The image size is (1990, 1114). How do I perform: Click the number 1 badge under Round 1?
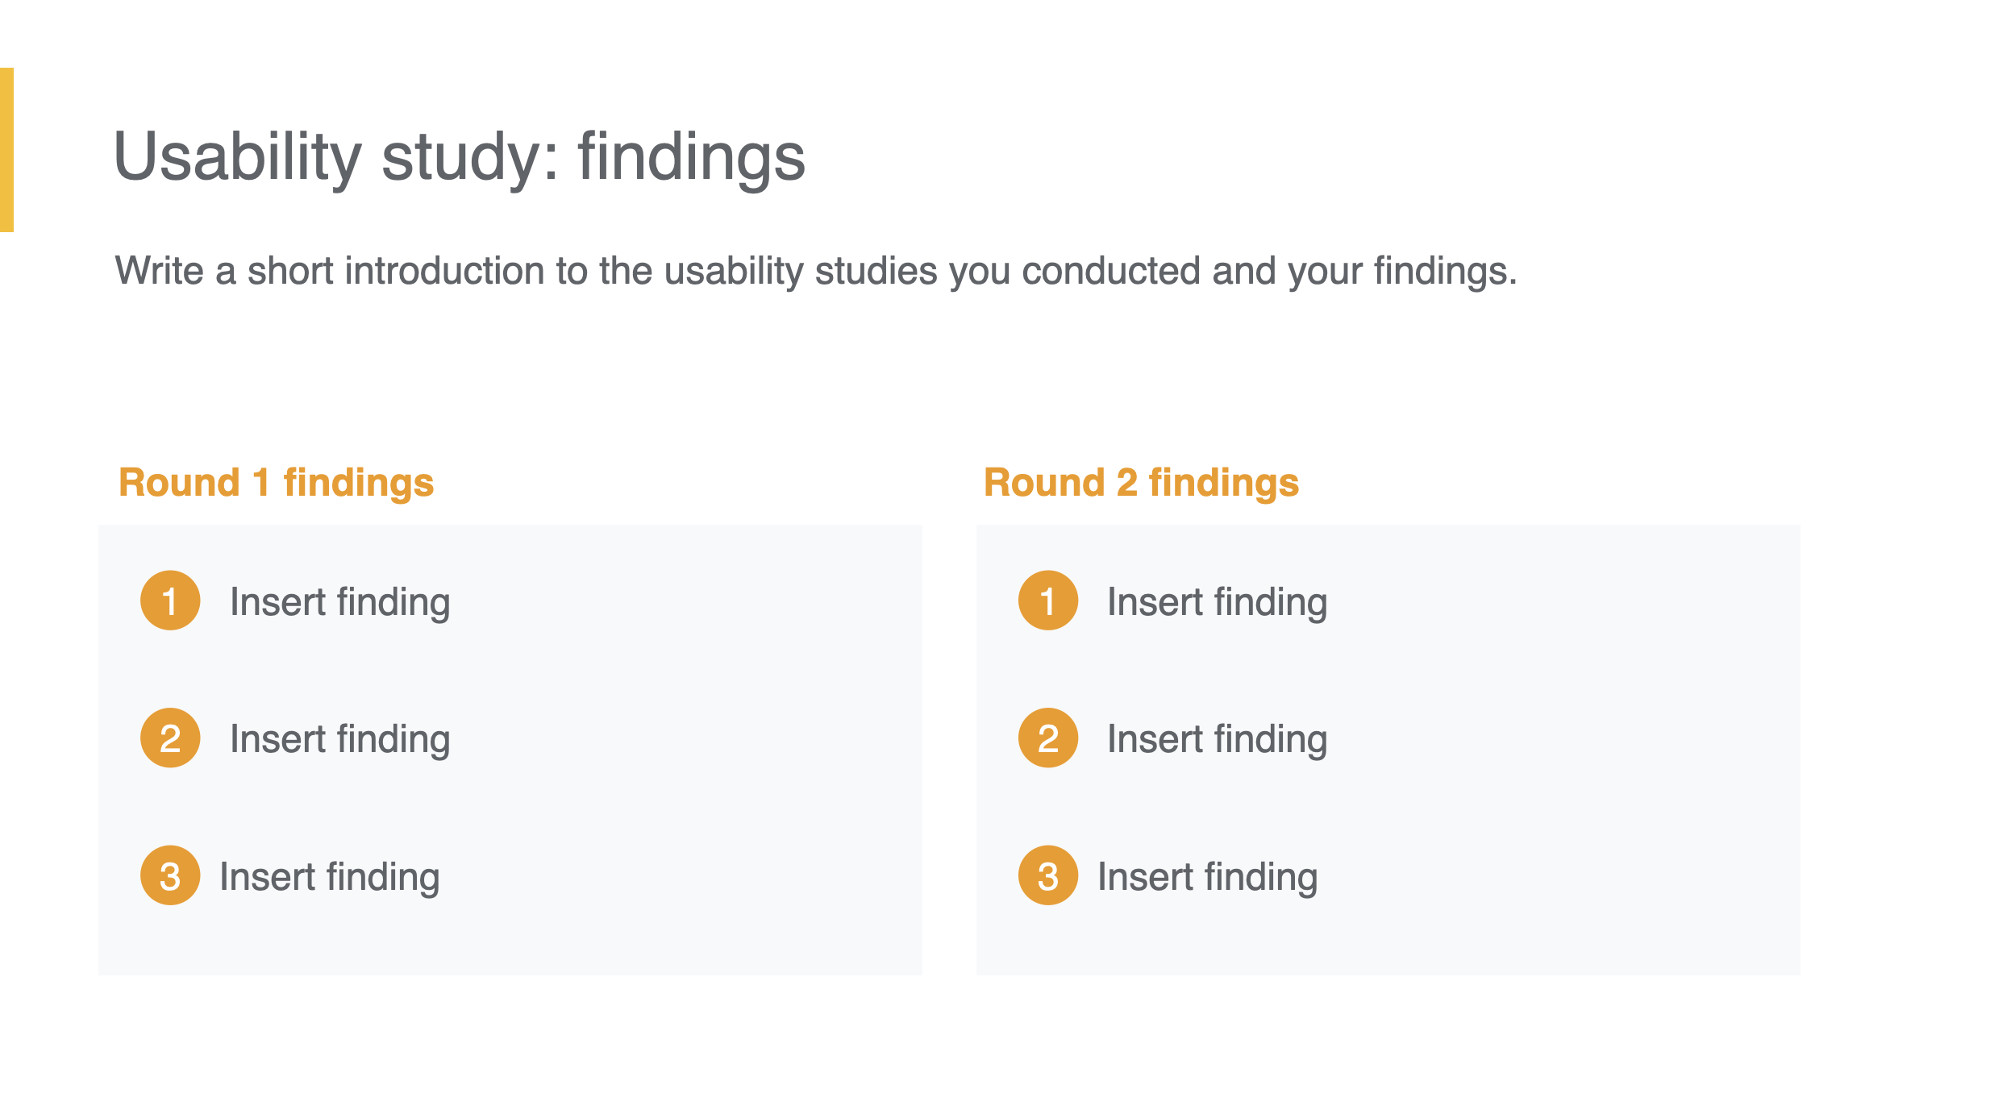[170, 601]
